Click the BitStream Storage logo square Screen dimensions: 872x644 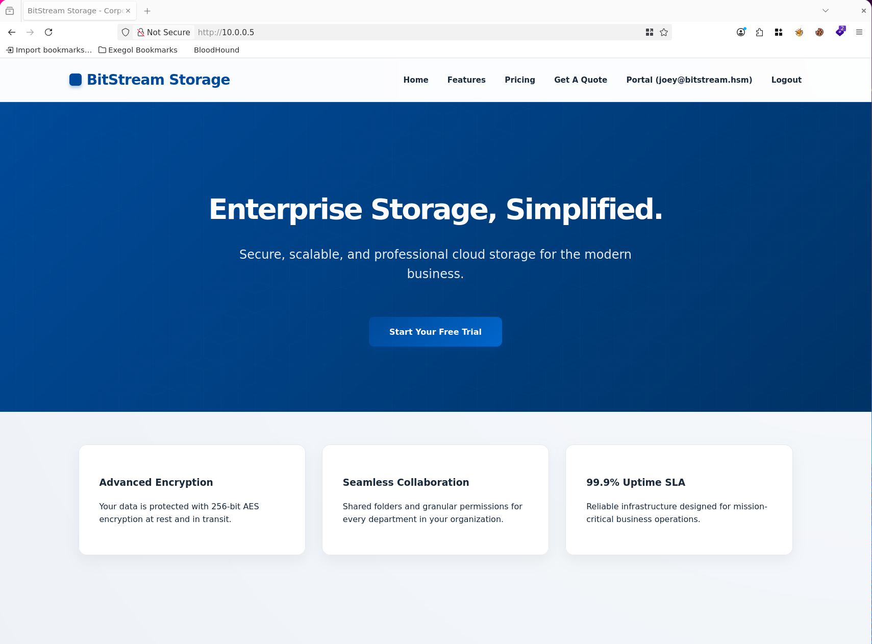tap(76, 80)
